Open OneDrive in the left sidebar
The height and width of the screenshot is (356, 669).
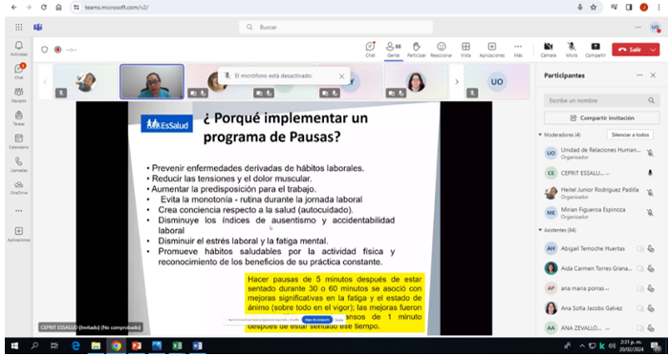(19, 187)
